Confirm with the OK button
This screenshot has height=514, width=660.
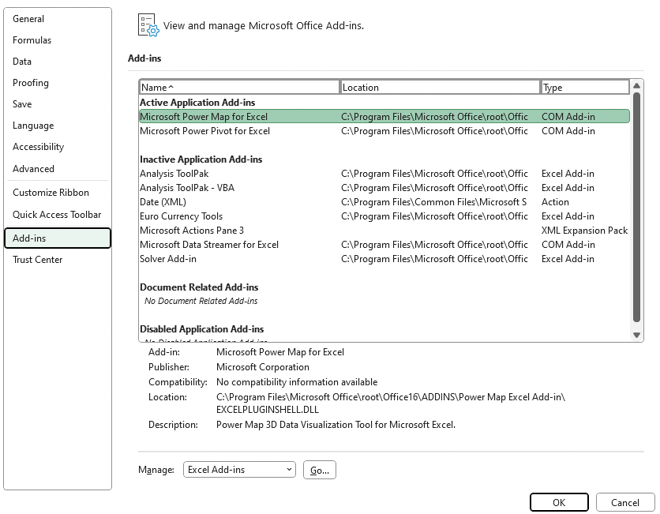pyautogui.click(x=559, y=503)
